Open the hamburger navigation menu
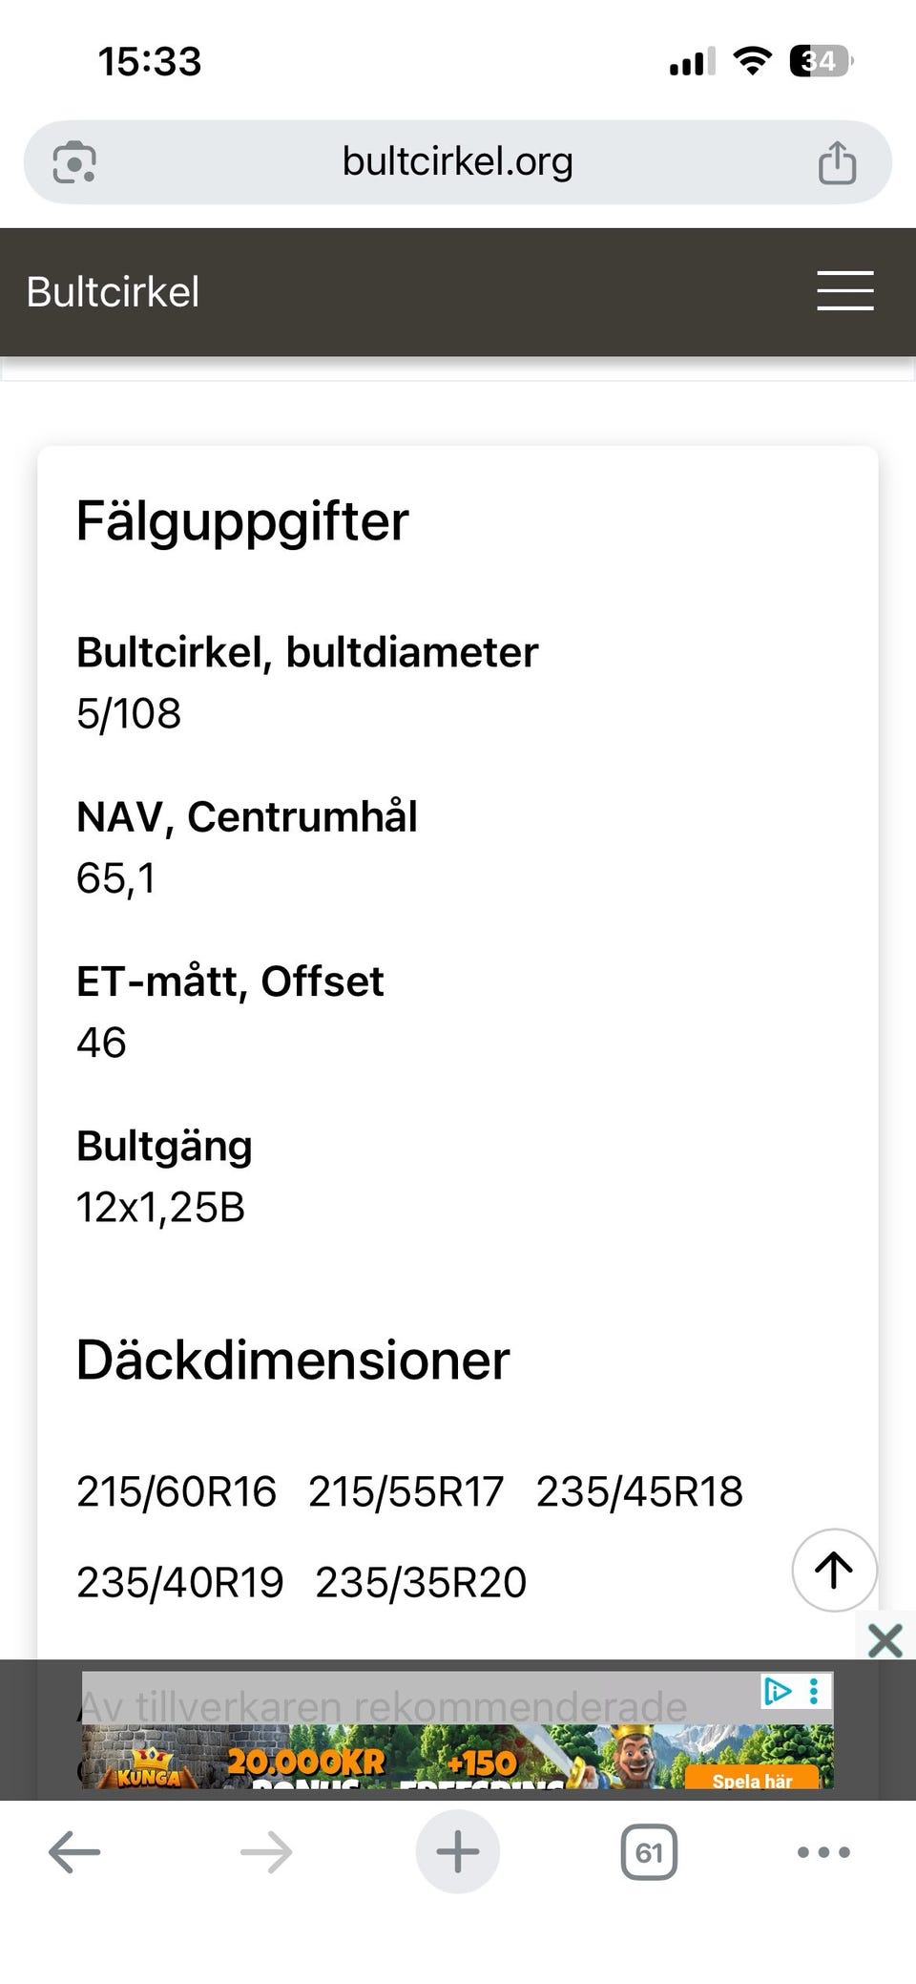Screen dimensions: 916x1984 coord(844,291)
